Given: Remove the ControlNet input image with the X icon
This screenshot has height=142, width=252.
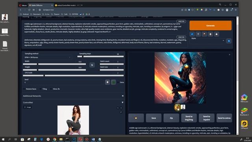Looking at the screenshot, I should (121, 108).
